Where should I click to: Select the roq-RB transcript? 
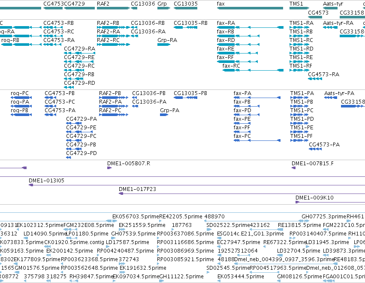coord(10,40)
